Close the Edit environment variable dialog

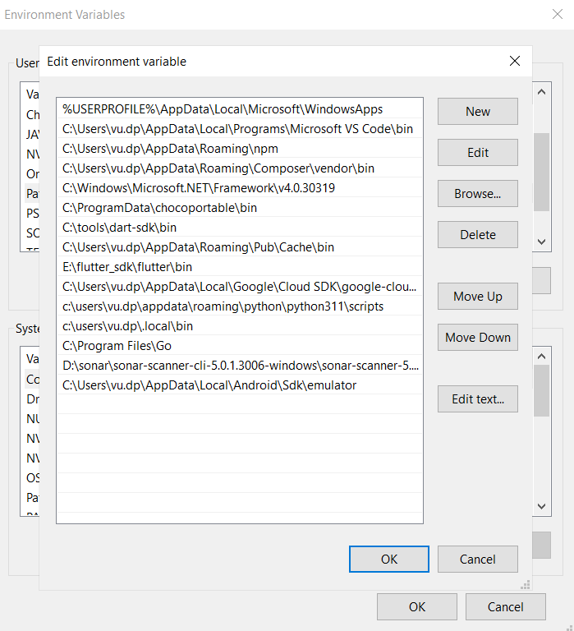(515, 61)
